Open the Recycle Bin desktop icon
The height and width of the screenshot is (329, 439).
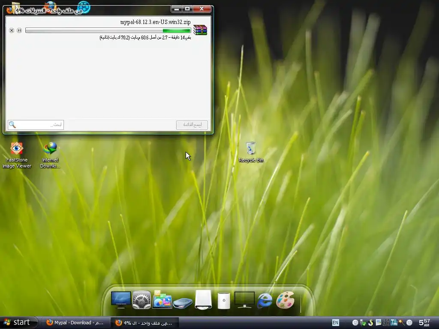tap(251, 152)
